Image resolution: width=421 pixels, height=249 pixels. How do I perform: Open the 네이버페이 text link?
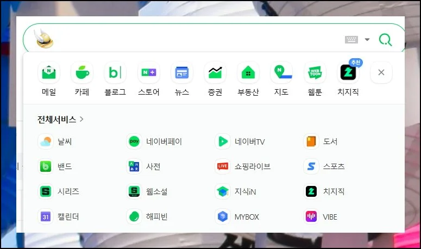coord(164,141)
